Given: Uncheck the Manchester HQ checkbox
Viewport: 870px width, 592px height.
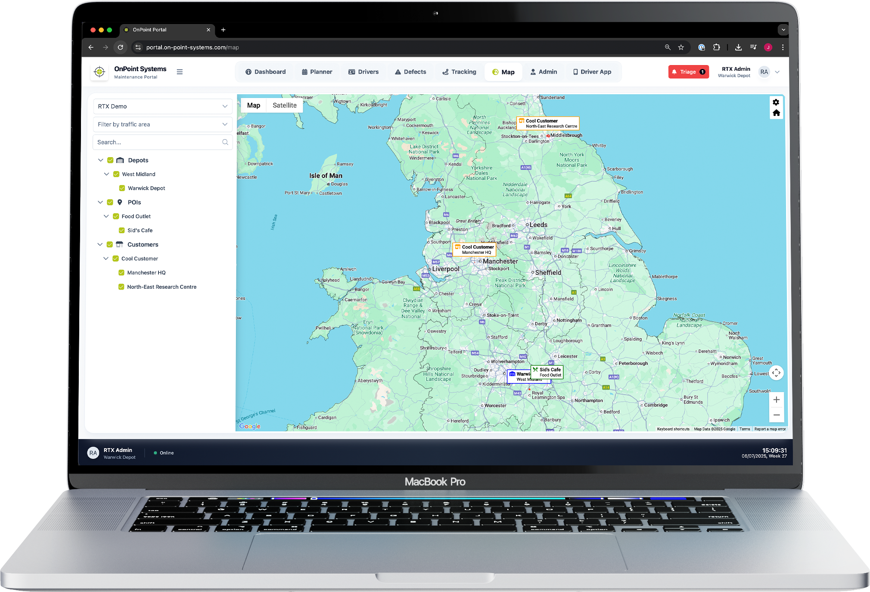Looking at the screenshot, I should pyautogui.click(x=121, y=273).
